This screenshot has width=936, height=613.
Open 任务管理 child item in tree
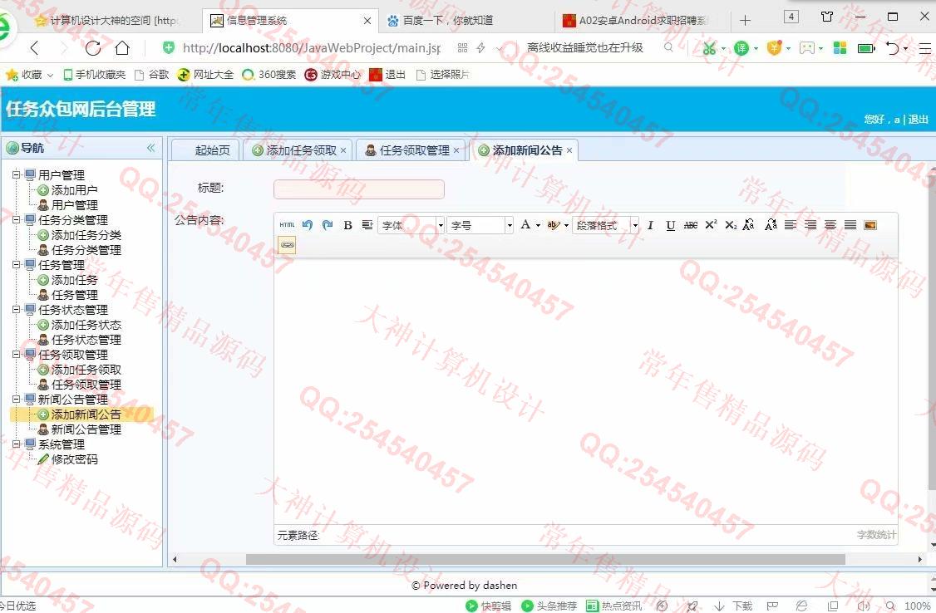74,295
